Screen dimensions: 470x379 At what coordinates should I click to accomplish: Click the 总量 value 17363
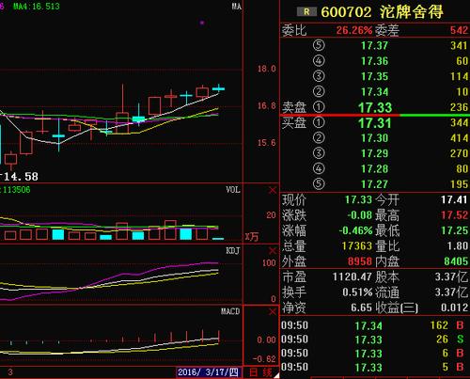point(357,245)
